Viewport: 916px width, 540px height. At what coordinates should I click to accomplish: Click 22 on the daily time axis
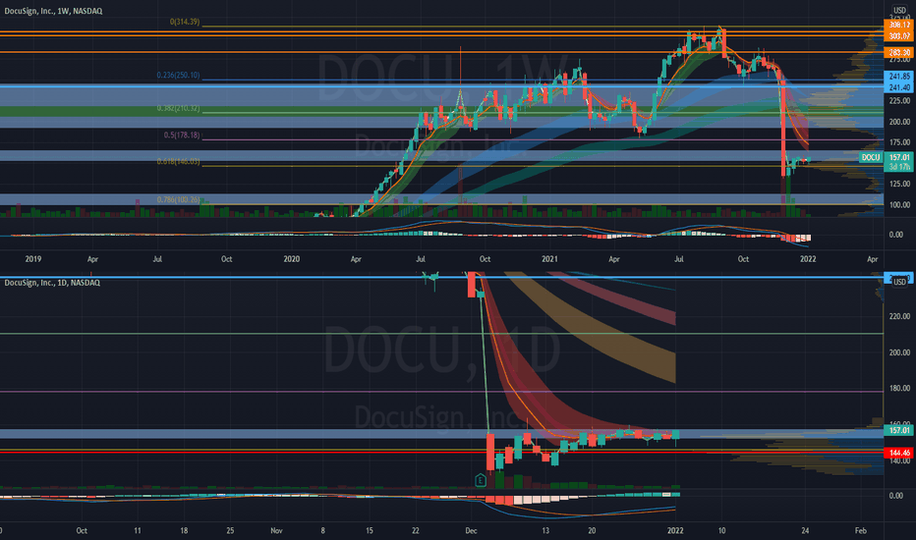[416, 530]
